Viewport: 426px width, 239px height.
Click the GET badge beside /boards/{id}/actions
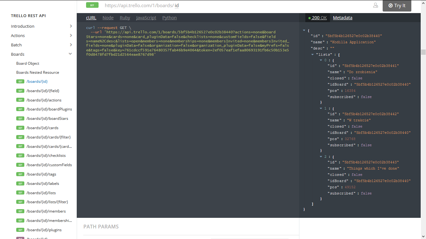pos(20,100)
